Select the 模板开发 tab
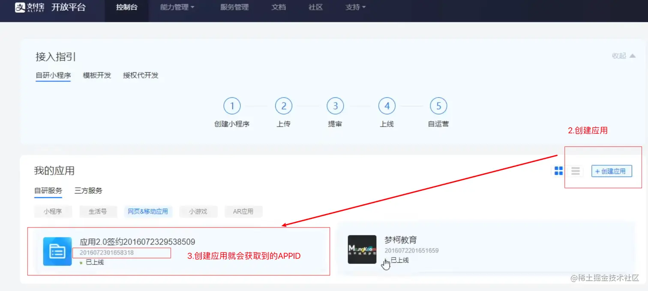 [x=97, y=75]
